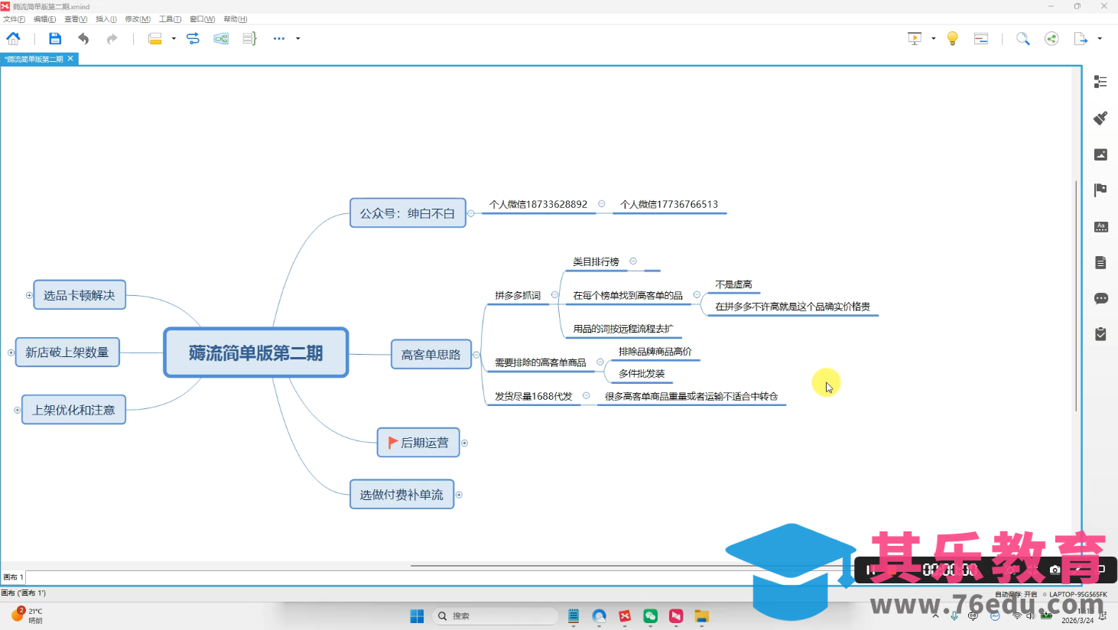This screenshot has width=1118, height=630.
Task: Open the XMind home screen
Action: (13, 38)
